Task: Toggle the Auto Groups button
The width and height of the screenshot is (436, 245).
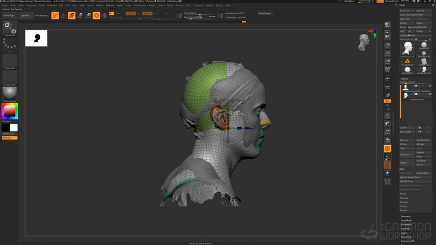Action: click(x=264, y=13)
